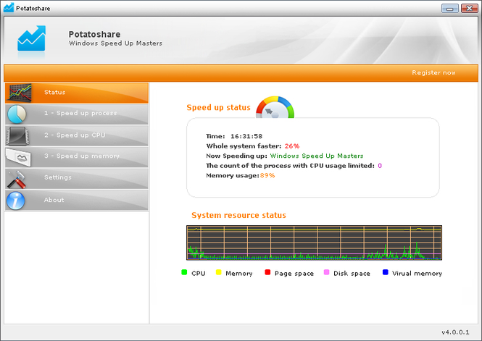
Task: Click the time value 16:31:58
Action: tap(246, 136)
